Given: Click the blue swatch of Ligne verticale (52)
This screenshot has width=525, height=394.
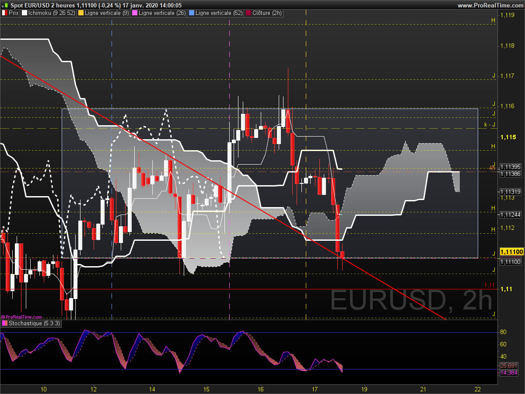Looking at the screenshot, I should 191,13.
